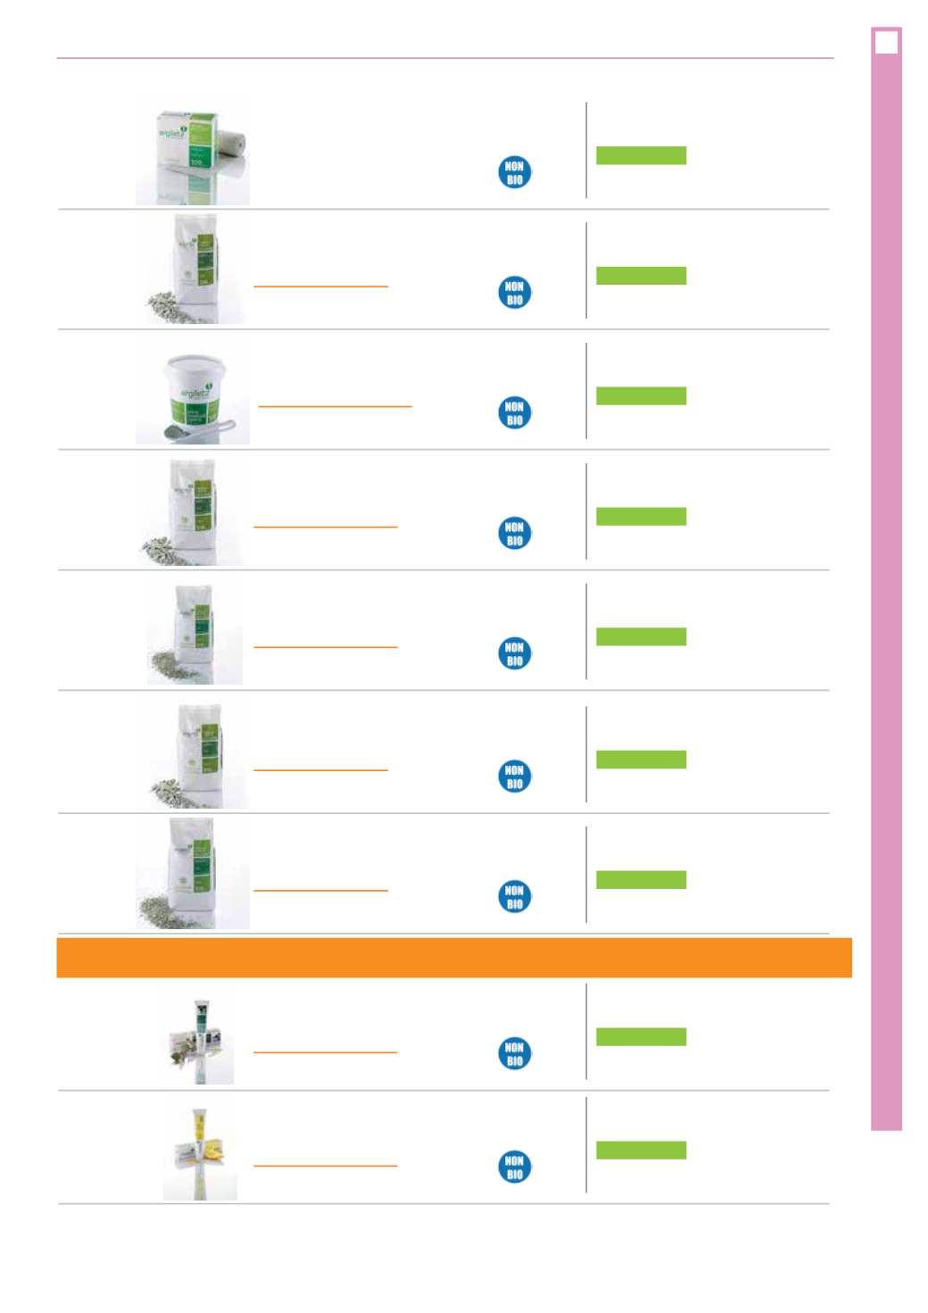Click the pink vertical sidebar strip
This screenshot has width=928, height=1313.
tap(886, 578)
